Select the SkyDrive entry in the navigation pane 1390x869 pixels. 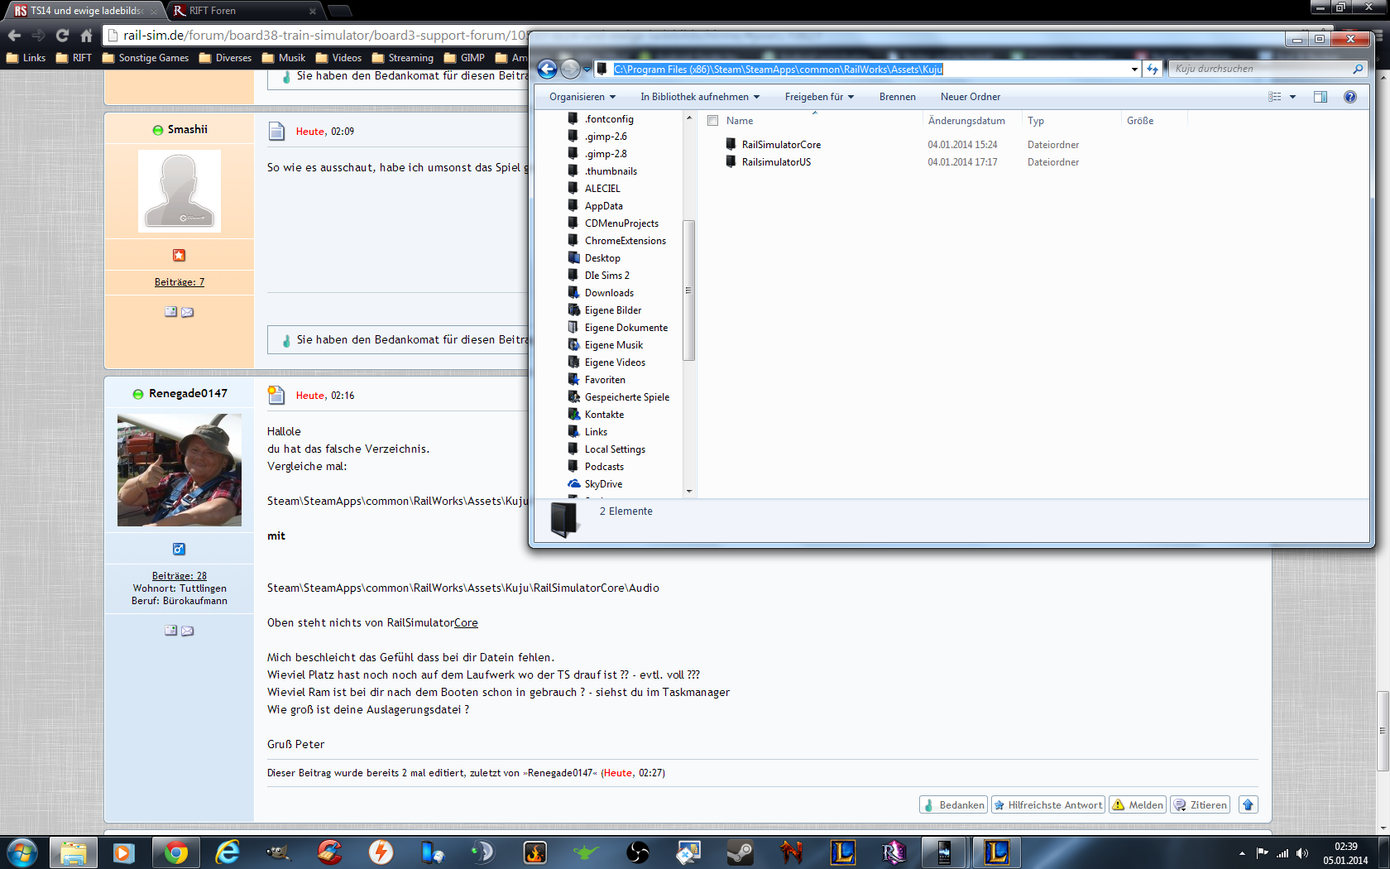[602, 484]
